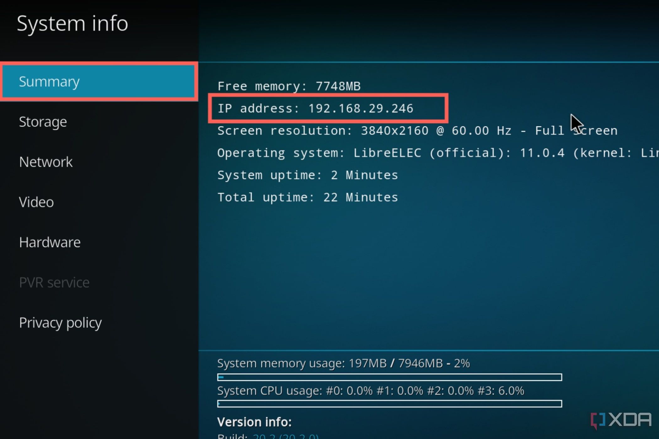This screenshot has height=439, width=659.
Task: Toggle CPU usage display
Action: [371, 390]
